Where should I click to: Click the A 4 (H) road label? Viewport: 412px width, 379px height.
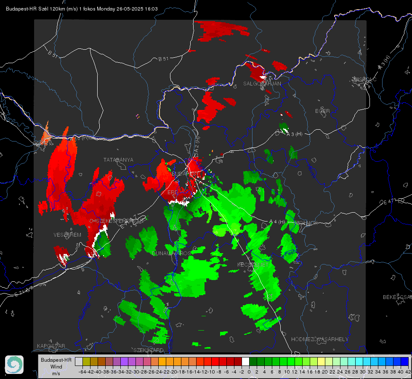(277, 222)
